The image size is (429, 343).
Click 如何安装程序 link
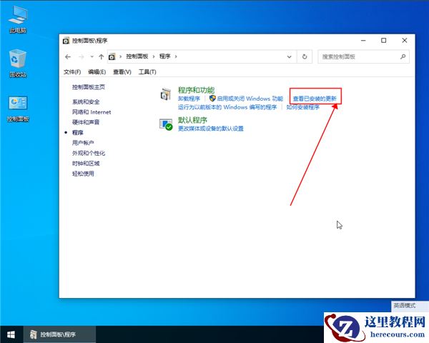click(302, 107)
